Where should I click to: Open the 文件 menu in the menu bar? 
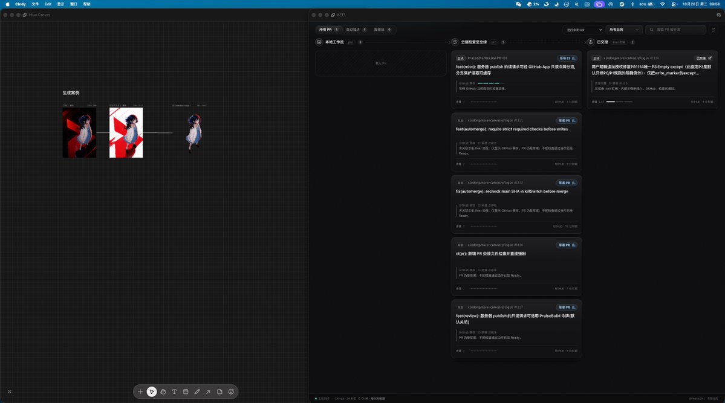[35, 4]
